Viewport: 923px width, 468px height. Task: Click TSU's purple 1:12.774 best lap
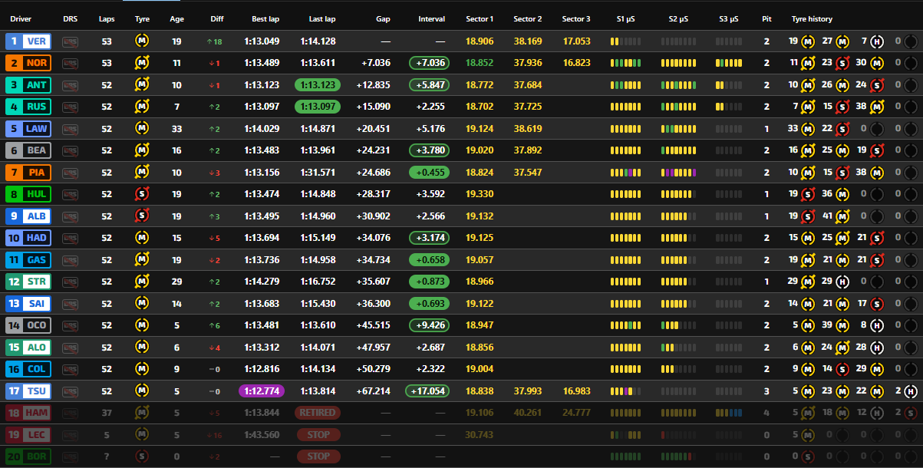pos(262,391)
